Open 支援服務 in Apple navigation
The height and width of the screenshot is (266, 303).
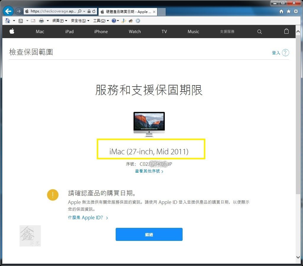click(227, 31)
